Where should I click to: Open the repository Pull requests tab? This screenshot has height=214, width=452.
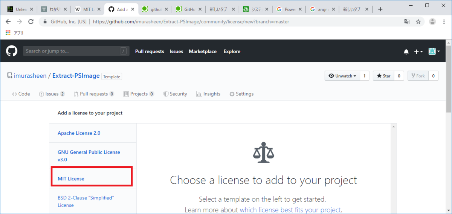pyautogui.click(x=94, y=94)
